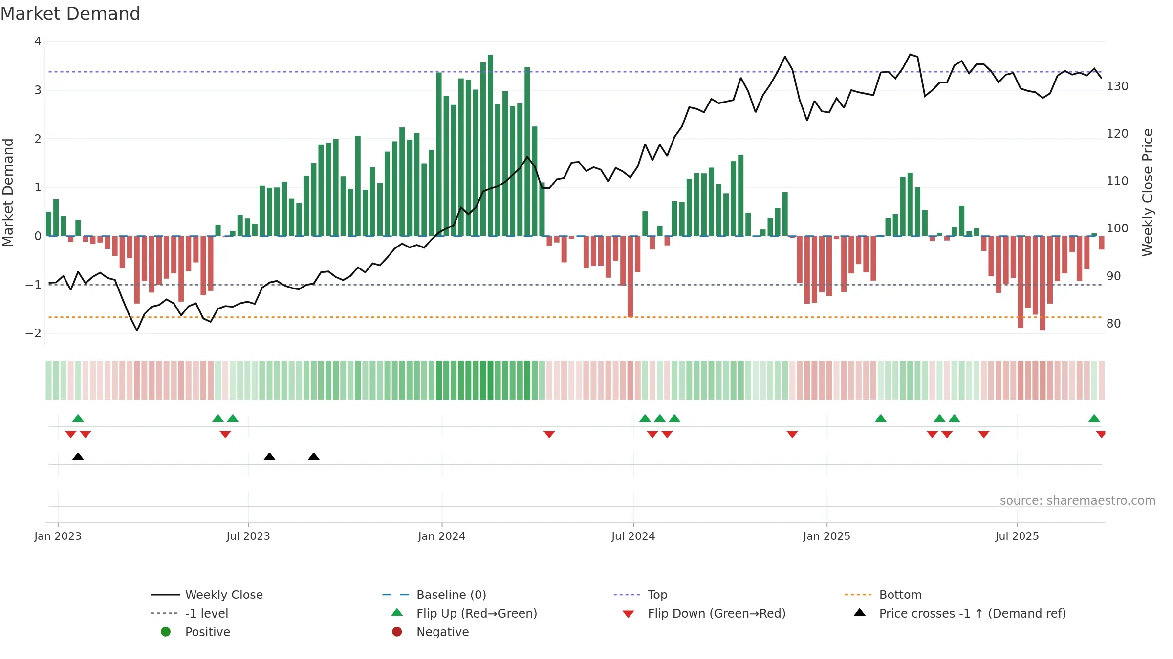This screenshot has height=659, width=1173.
Task: Click the 4 demand axis label
Action: 38,41
